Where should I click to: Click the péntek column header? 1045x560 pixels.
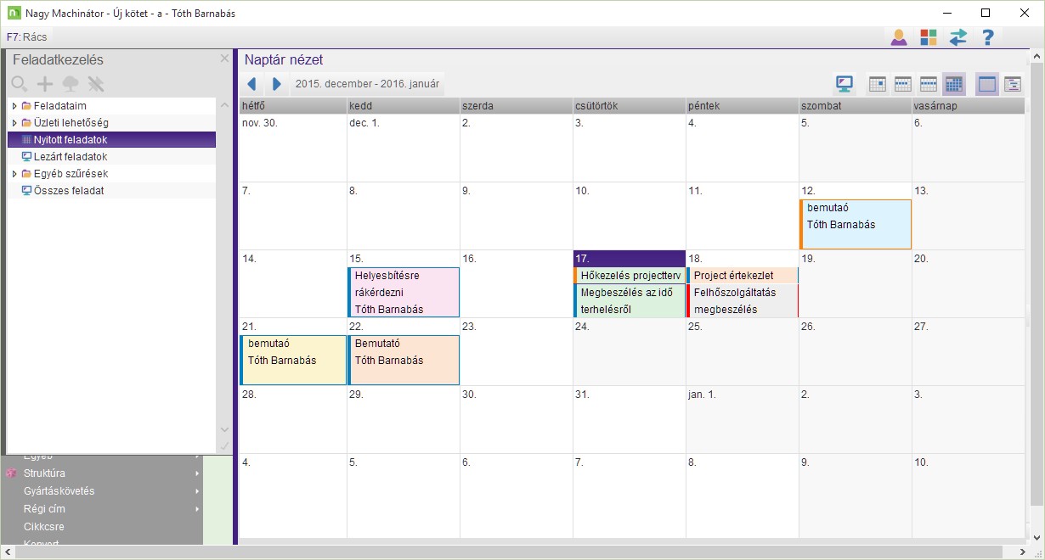click(742, 106)
